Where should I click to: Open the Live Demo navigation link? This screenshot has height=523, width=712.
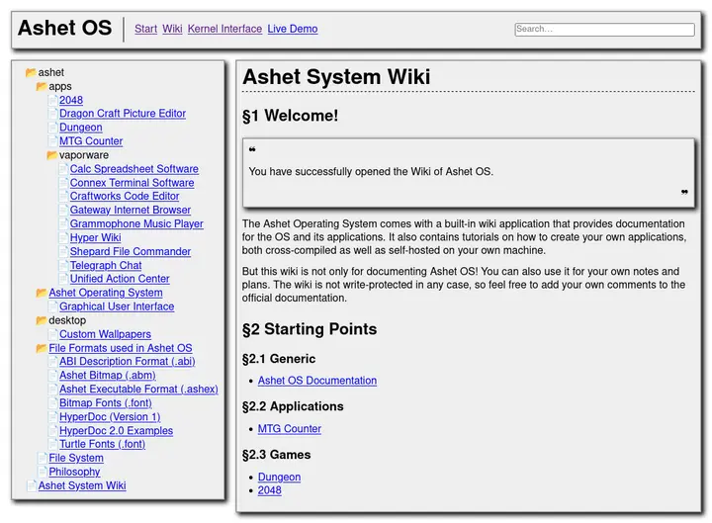click(x=292, y=29)
